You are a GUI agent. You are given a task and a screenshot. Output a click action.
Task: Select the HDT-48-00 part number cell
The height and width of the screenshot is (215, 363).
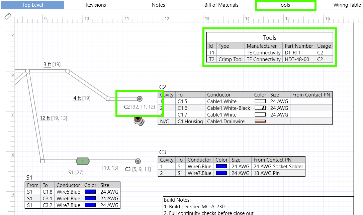(x=299, y=59)
